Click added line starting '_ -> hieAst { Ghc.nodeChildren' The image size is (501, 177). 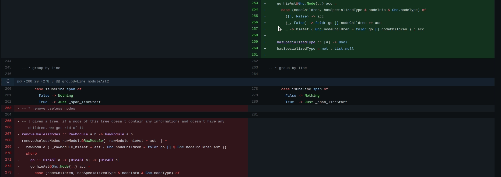[355, 29]
